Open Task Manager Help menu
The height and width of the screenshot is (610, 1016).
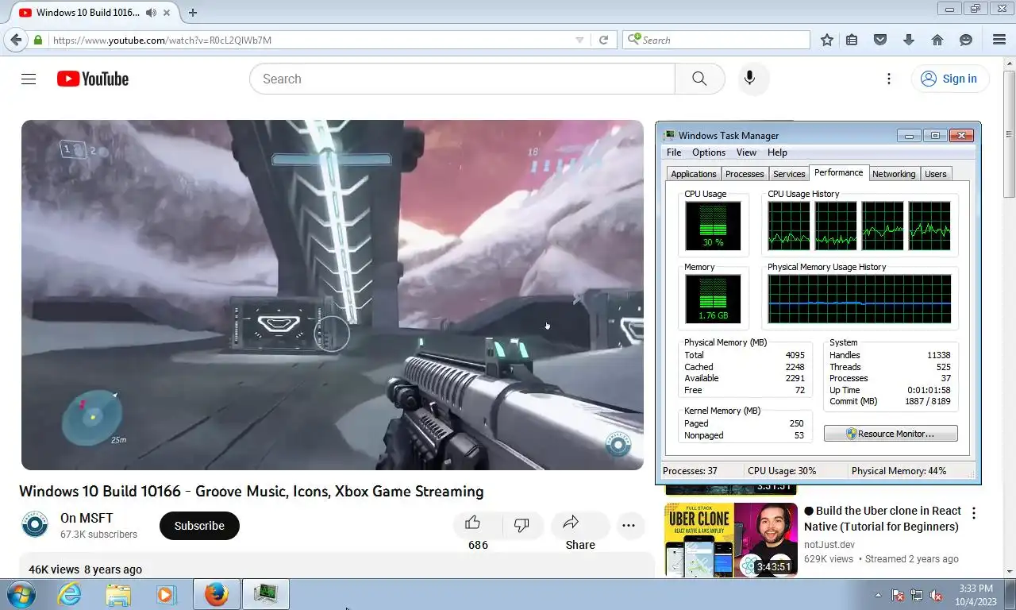point(777,152)
